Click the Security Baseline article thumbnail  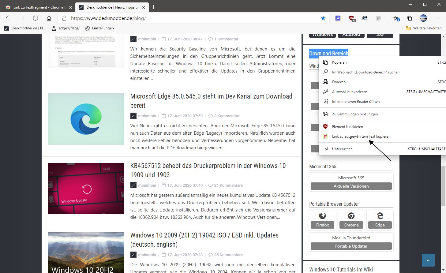86,51
